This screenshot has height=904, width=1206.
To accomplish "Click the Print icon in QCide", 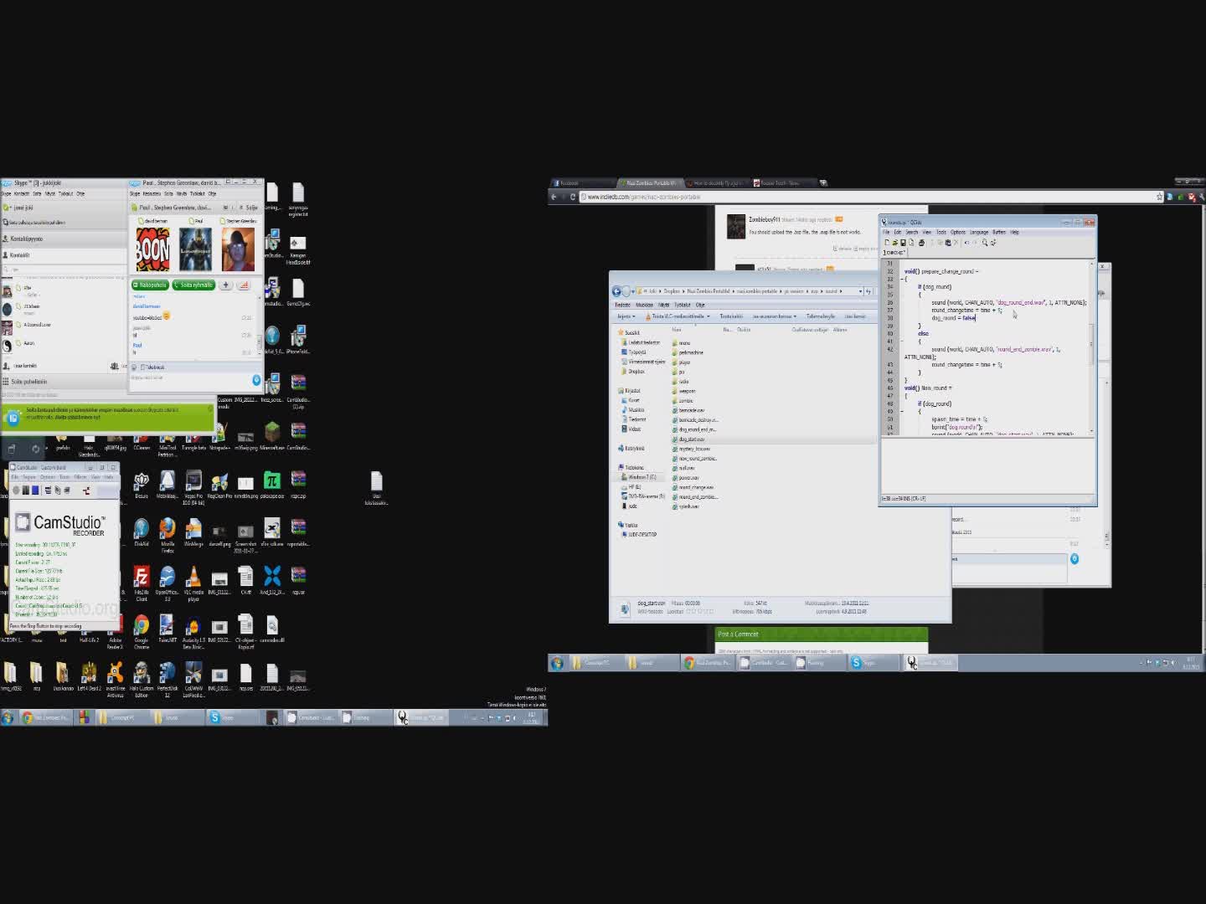I will click(x=921, y=243).
